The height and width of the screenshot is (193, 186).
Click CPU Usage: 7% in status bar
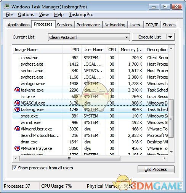[x=56, y=186]
